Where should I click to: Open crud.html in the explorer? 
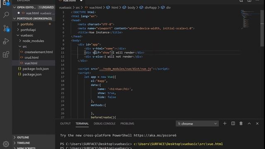point(31,58)
